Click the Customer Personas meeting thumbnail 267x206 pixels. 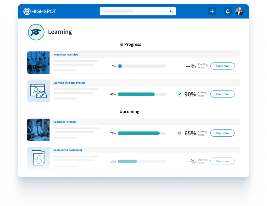[38, 130]
